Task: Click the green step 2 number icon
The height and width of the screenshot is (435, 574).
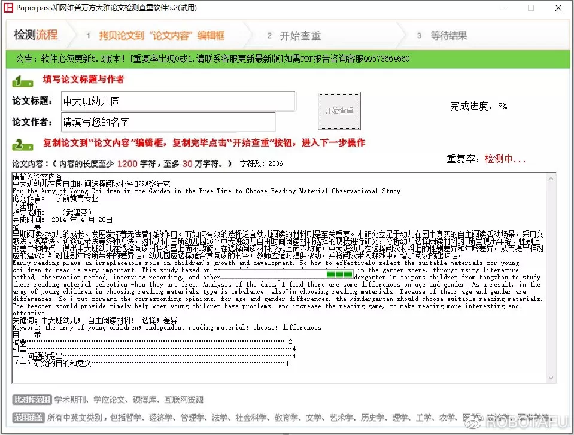Action: (23, 144)
